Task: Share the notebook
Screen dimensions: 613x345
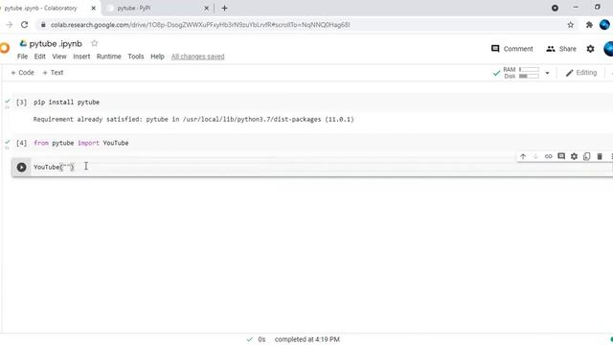Action: [561, 49]
